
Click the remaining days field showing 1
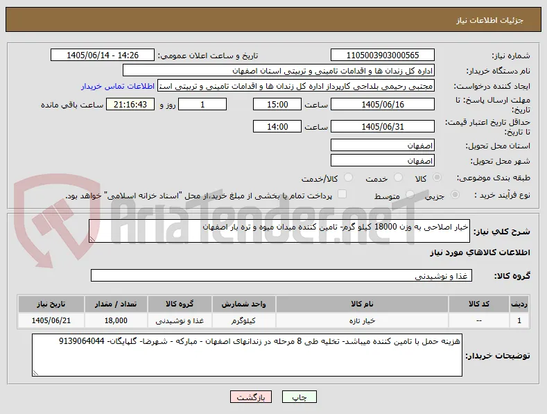(202, 105)
